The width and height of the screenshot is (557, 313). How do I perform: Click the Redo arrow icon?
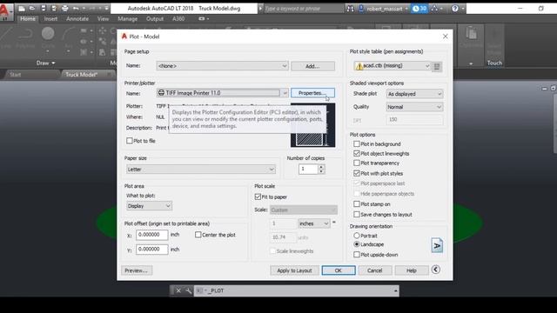click(x=92, y=8)
